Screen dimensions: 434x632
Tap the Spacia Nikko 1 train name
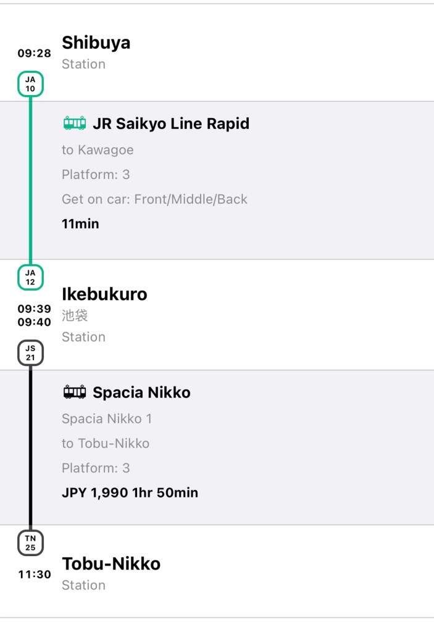click(107, 418)
